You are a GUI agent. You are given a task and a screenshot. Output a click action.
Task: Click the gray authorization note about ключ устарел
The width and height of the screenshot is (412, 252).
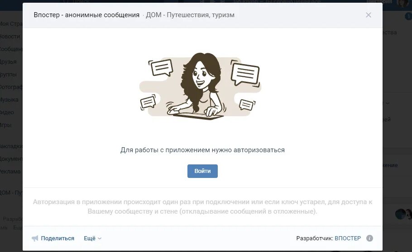point(202,207)
